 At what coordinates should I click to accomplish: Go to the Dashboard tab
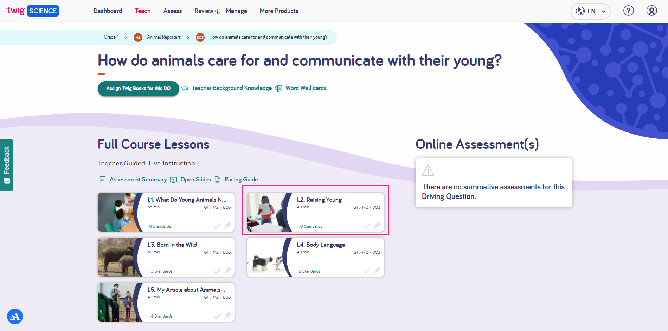point(108,11)
